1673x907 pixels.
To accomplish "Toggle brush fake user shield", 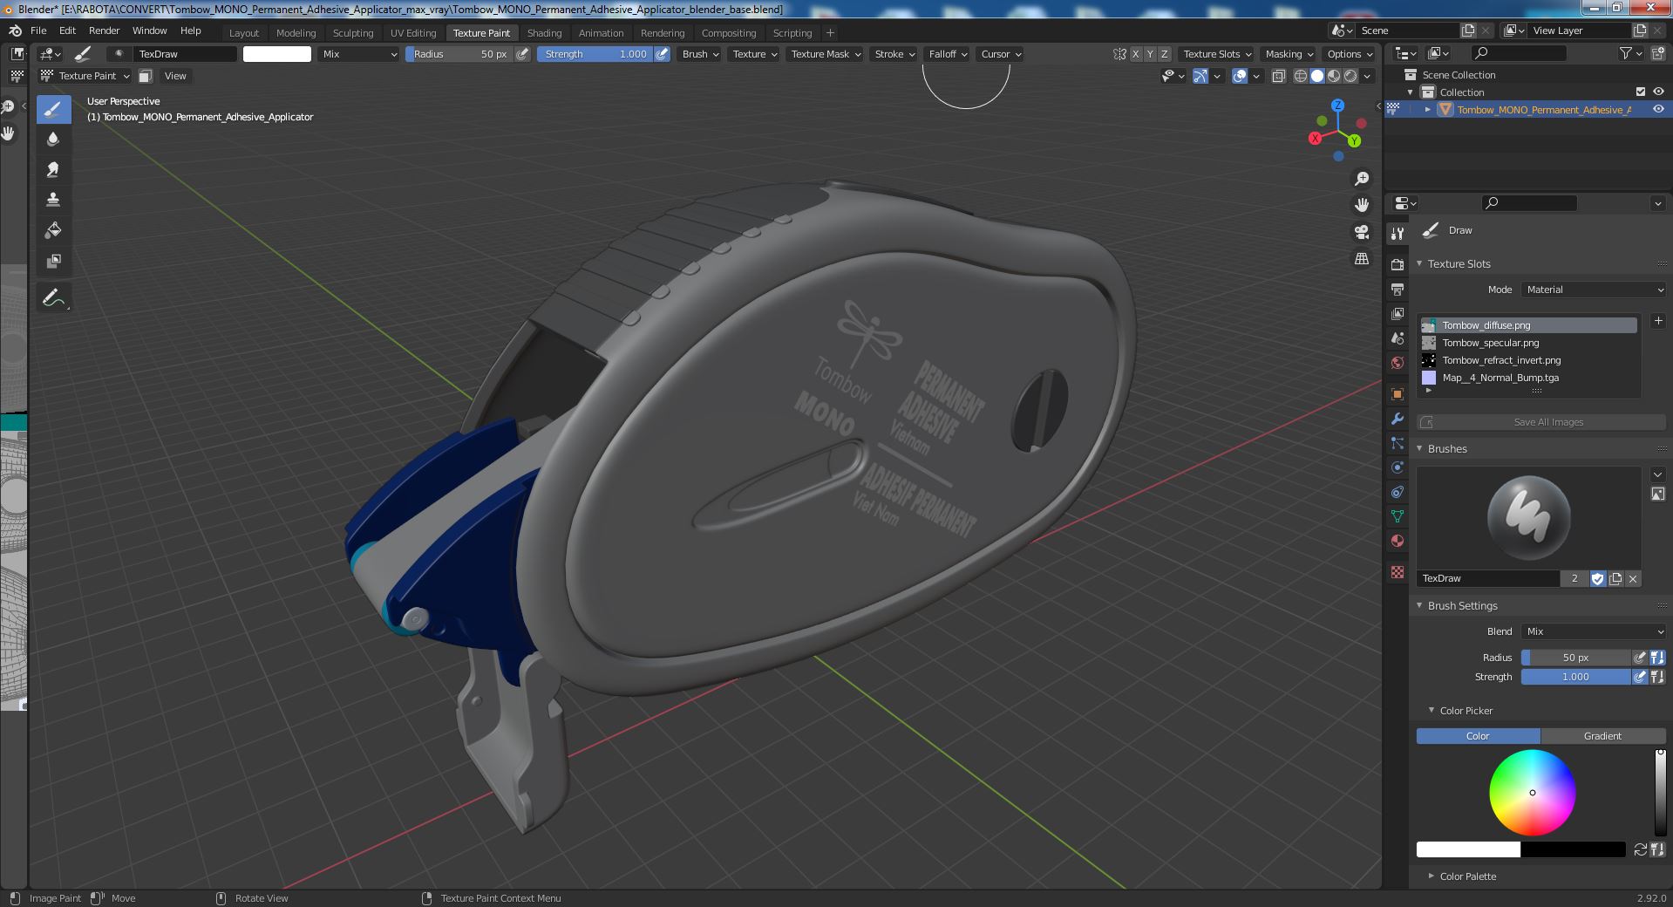I will click(x=1597, y=578).
